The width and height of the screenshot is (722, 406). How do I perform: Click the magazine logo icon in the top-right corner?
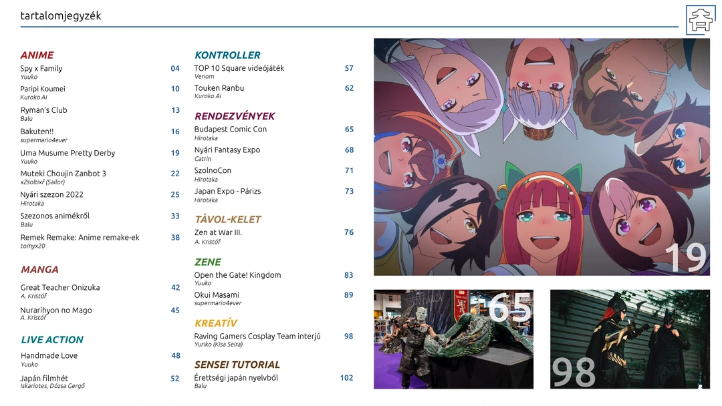701,19
